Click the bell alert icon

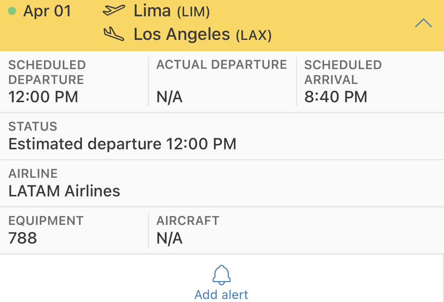pyautogui.click(x=222, y=275)
